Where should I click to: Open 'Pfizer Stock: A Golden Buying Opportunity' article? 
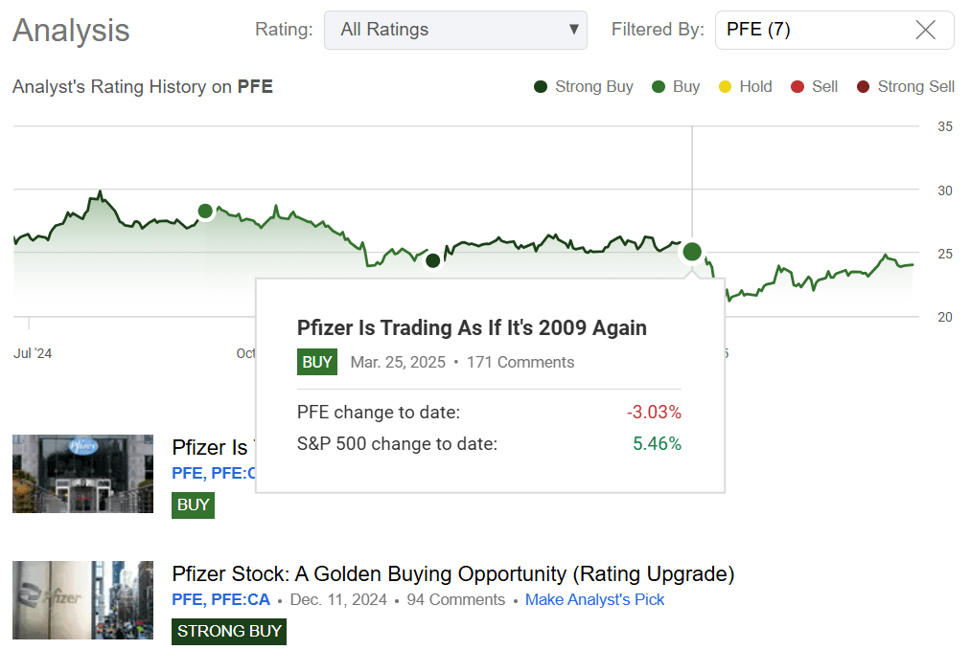(452, 573)
